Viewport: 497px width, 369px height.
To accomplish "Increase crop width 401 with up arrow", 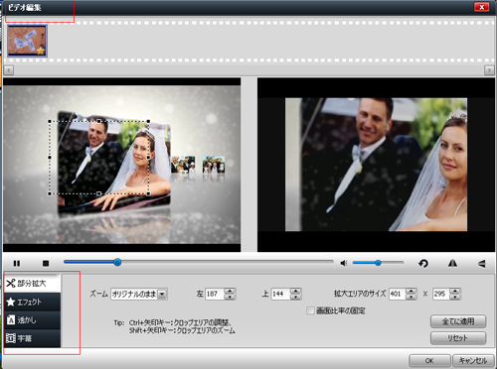I will pos(411,291).
